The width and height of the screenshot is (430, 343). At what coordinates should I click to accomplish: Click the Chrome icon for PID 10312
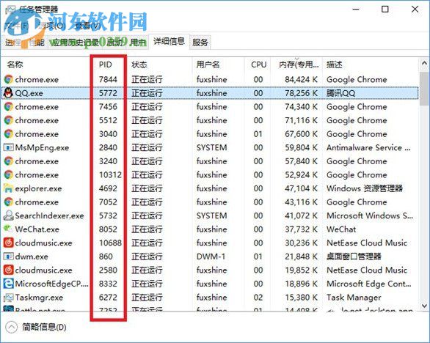(x=9, y=174)
